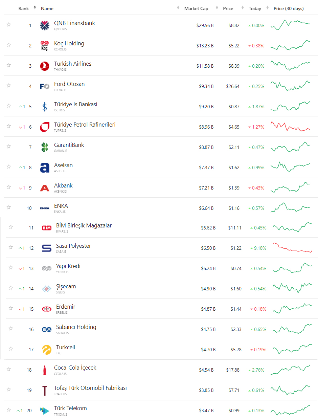View Sasa Polyester red 30-day chart
The height and width of the screenshot is (420, 318).
(292, 248)
